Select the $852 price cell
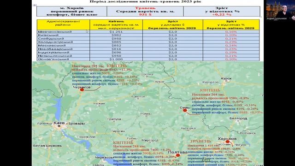The image size is (295, 166). [116, 46]
